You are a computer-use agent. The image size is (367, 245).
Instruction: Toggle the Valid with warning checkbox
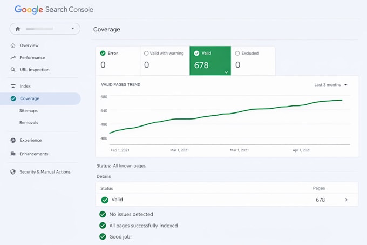(146, 53)
